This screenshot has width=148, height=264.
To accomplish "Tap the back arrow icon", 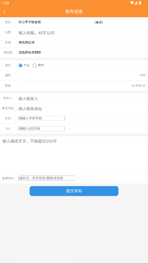I will [x=4, y=11].
